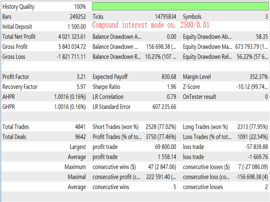
Task: Click the Total Trades value 4841
Action: [x=81, y=127]
